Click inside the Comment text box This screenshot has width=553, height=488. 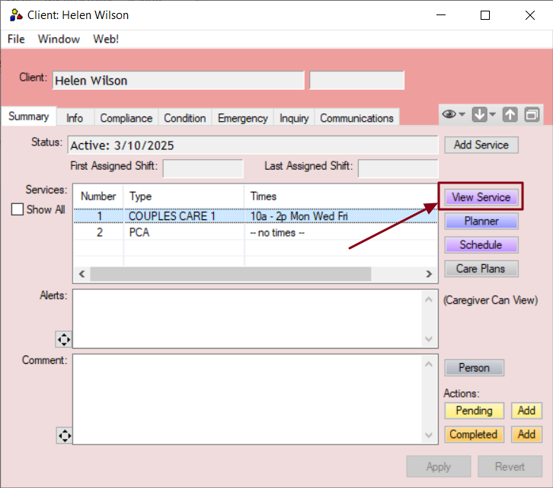(x=247, y=399)
